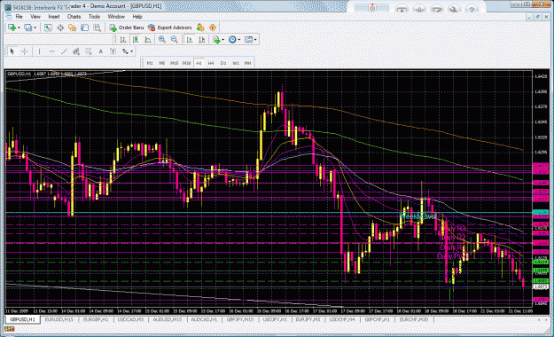The image size is (554, 337).
Task: Expand the Periods dropdown arrow
Action: coord(239,40)
